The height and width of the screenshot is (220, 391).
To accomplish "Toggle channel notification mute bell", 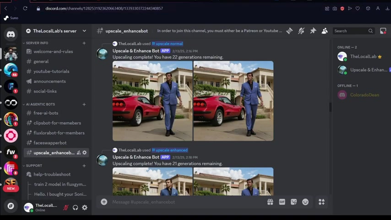I will point(301,31).
